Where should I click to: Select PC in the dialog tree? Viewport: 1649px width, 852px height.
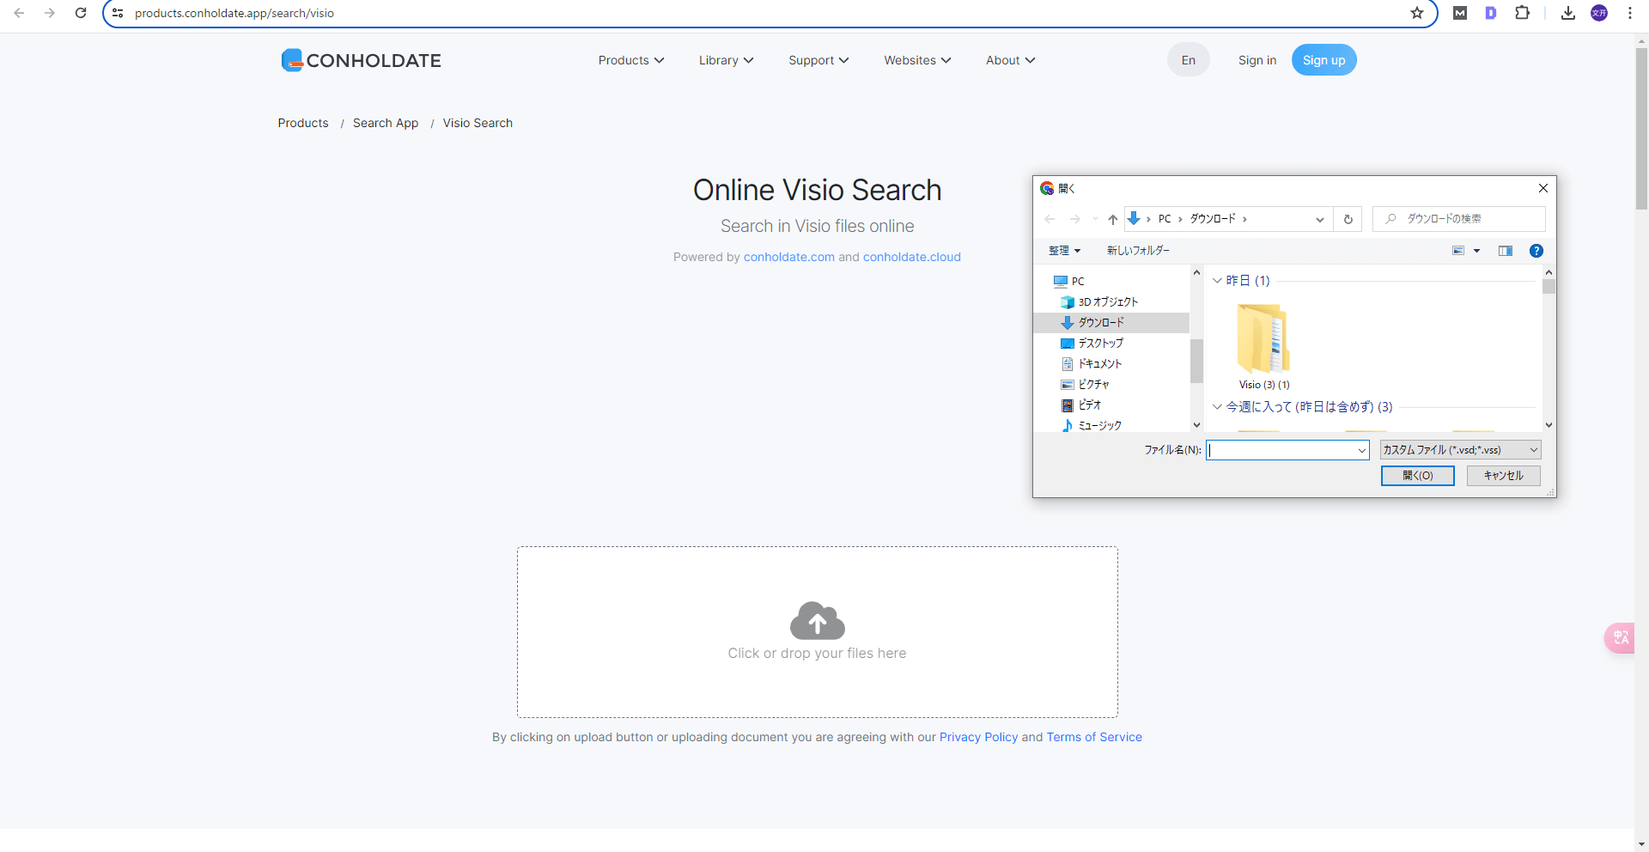1069,281
